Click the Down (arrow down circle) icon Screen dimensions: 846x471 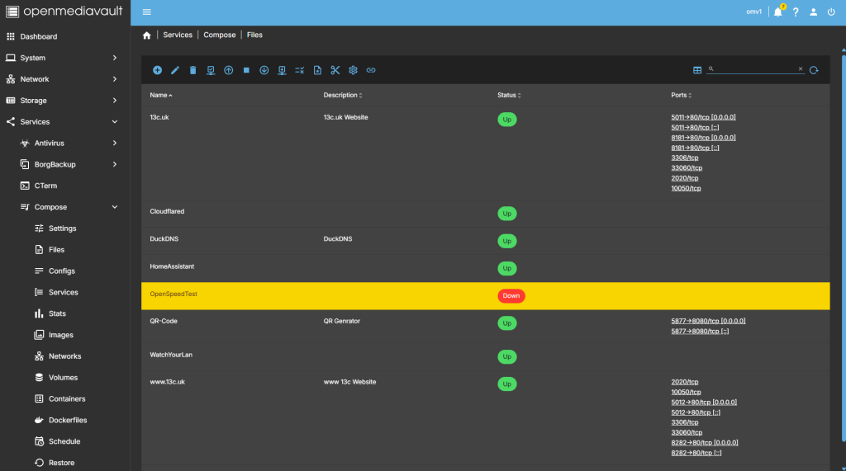pos(264,70)
